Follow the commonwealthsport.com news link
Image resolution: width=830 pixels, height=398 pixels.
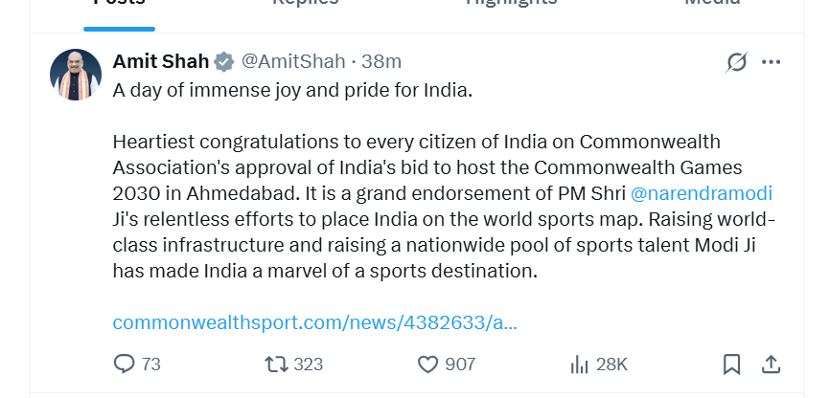[x=314, y=321]
